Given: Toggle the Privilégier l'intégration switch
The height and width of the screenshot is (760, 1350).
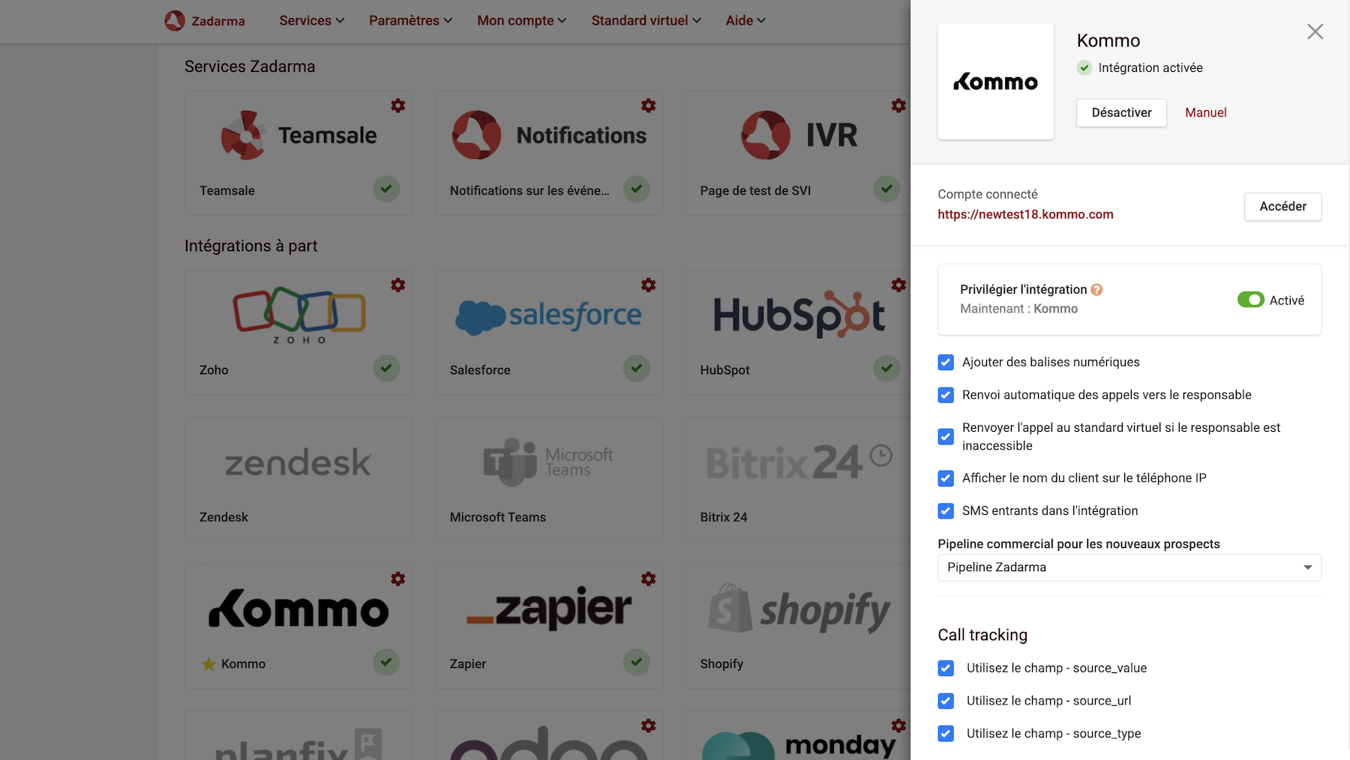Looking at the screenshot, I should pyautogui.click(x=1250, y=300).
